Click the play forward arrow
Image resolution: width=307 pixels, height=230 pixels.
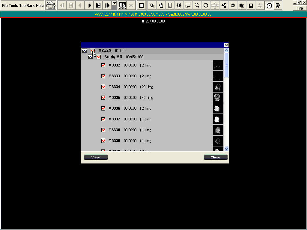point(89,5)
